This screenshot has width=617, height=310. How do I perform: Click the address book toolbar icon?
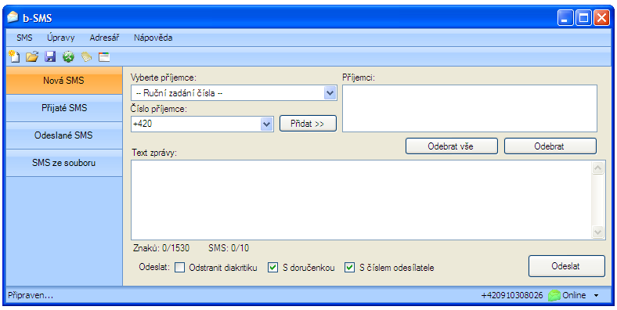coord(86,57)
